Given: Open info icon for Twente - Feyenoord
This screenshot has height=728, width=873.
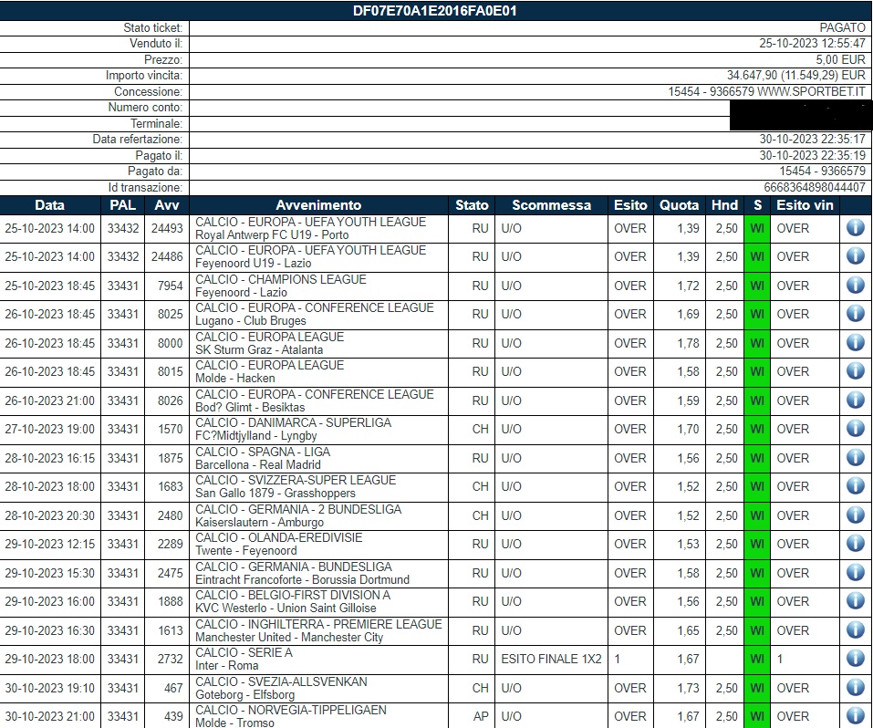Looking at the screenshot, I should 855,544.
